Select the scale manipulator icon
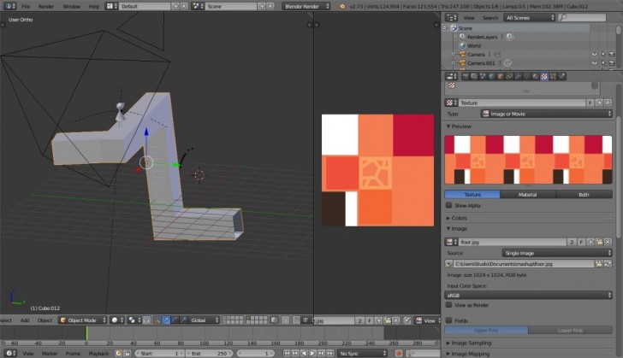The height and width of the screenshot is (358, 623). click(x=183, y=320)
